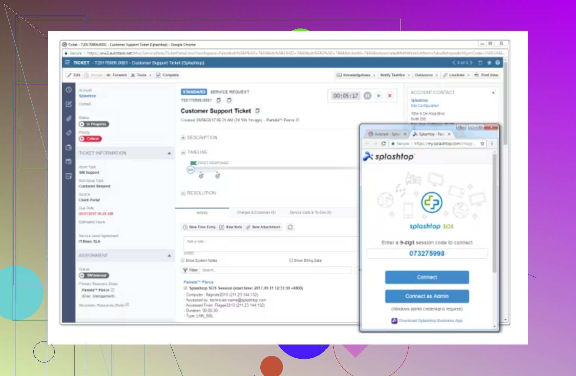The width and height of the screenshot is (576, 376).
Task: Open the Site Configuration link
Action: [x=424, y=106]
